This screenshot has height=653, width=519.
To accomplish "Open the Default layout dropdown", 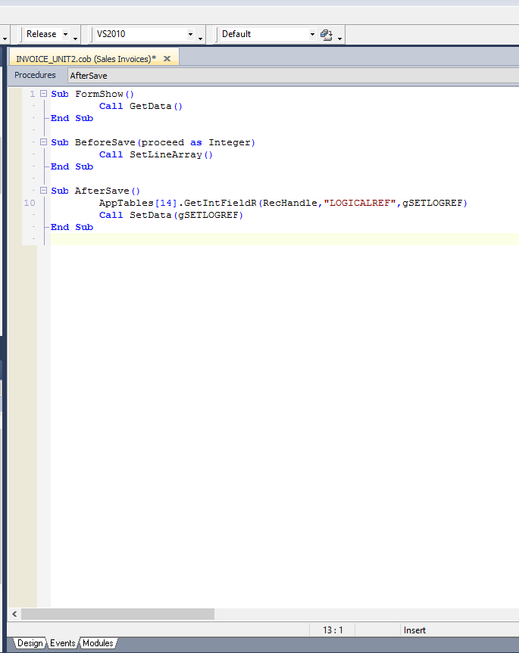I will tap(312, 34).
